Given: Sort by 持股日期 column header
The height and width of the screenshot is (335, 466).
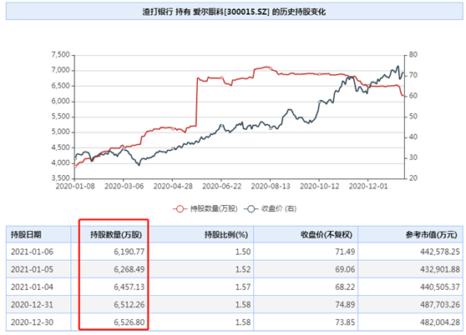Looking at the screenshot, I should (26, 235).
